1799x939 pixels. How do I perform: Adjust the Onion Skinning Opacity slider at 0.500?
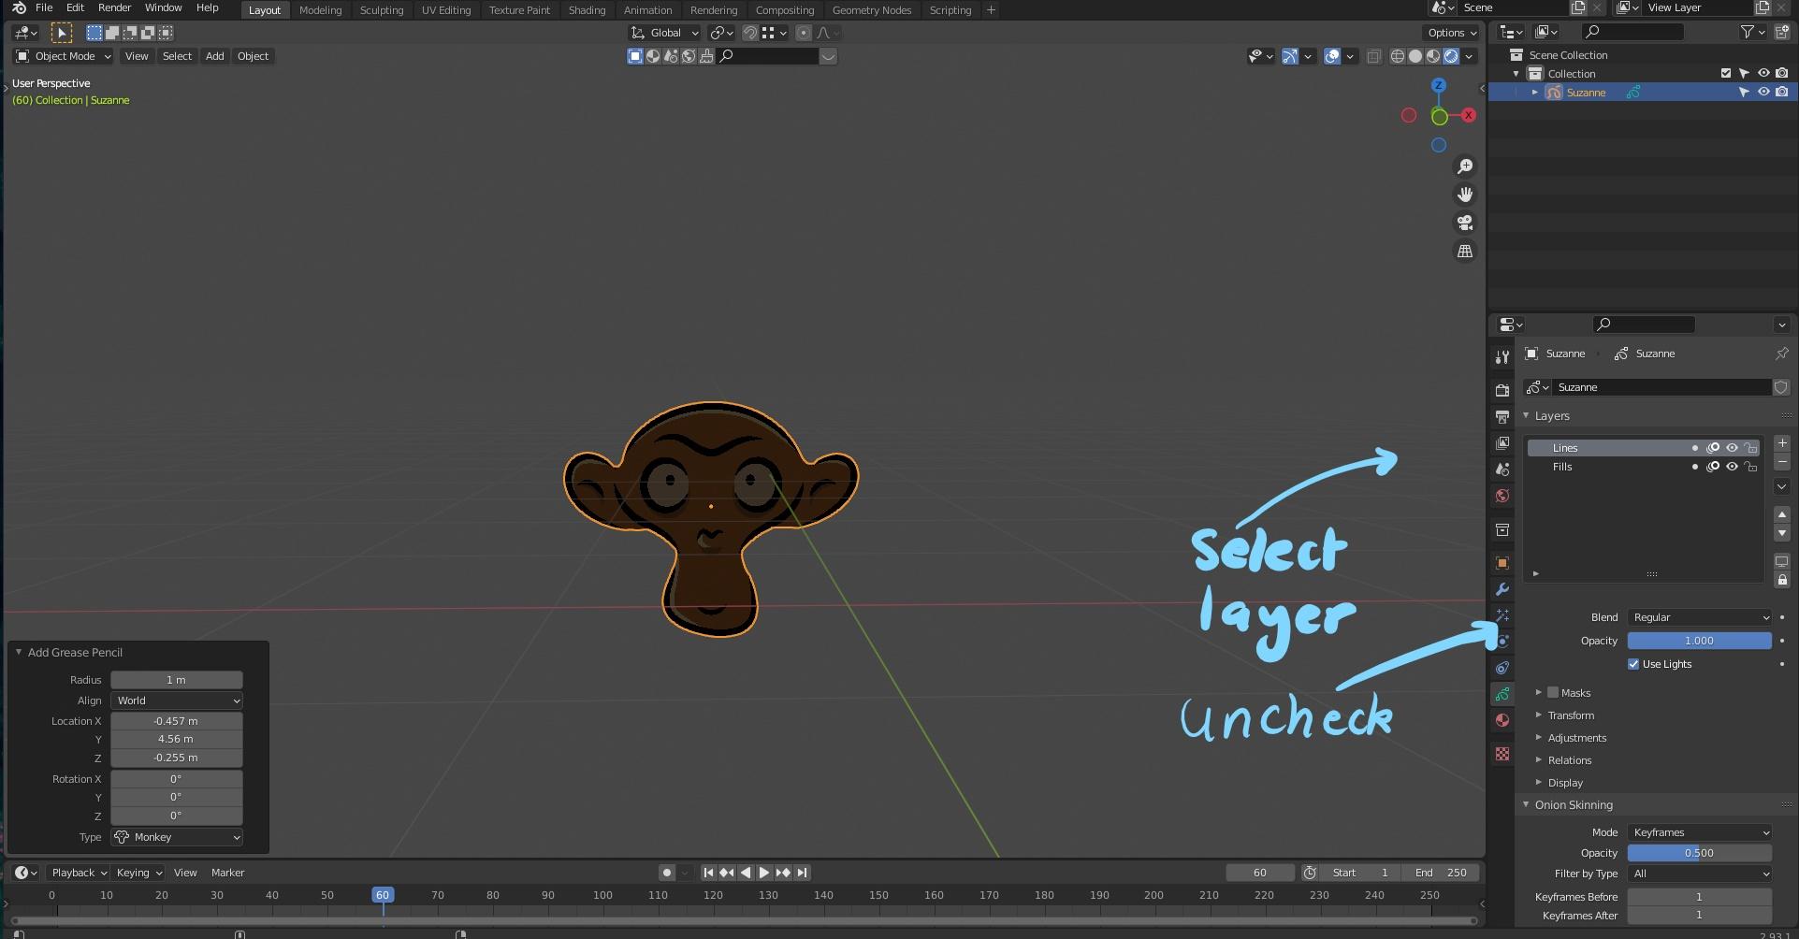pyautogui.click(x=1700, y=853)
